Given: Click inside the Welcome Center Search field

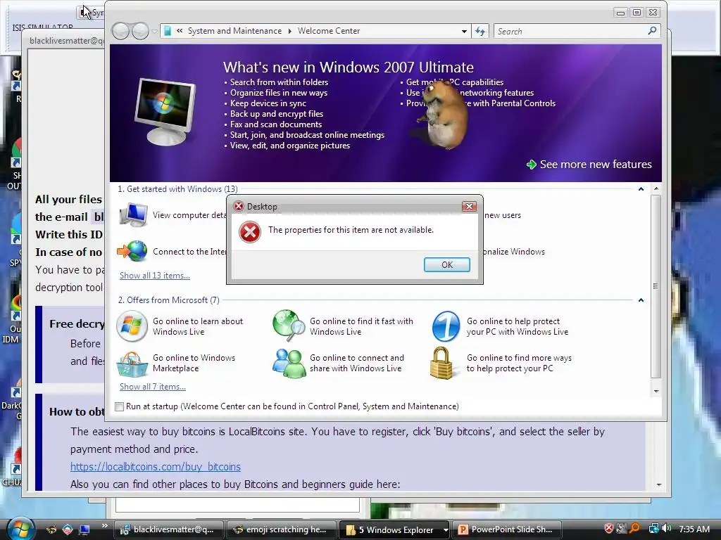Looking at the screenshot, I should (x=570, y=31).
